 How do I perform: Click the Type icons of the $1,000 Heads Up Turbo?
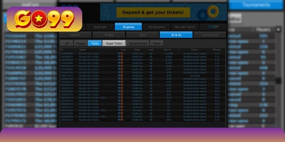pos(120,53)
